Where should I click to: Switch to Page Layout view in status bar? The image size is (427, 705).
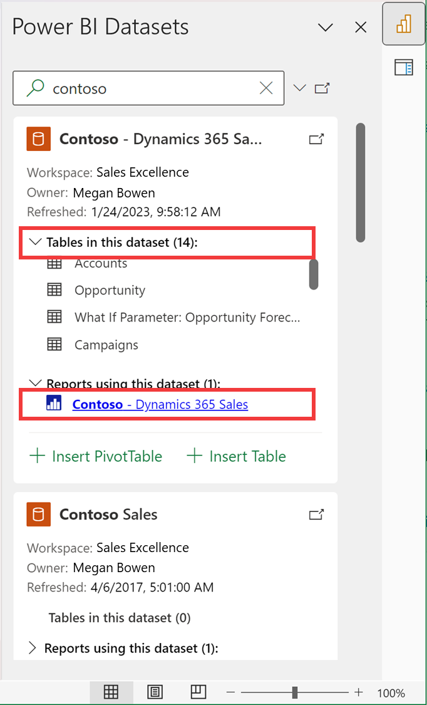pyautogui.click(x=155, y=692)
